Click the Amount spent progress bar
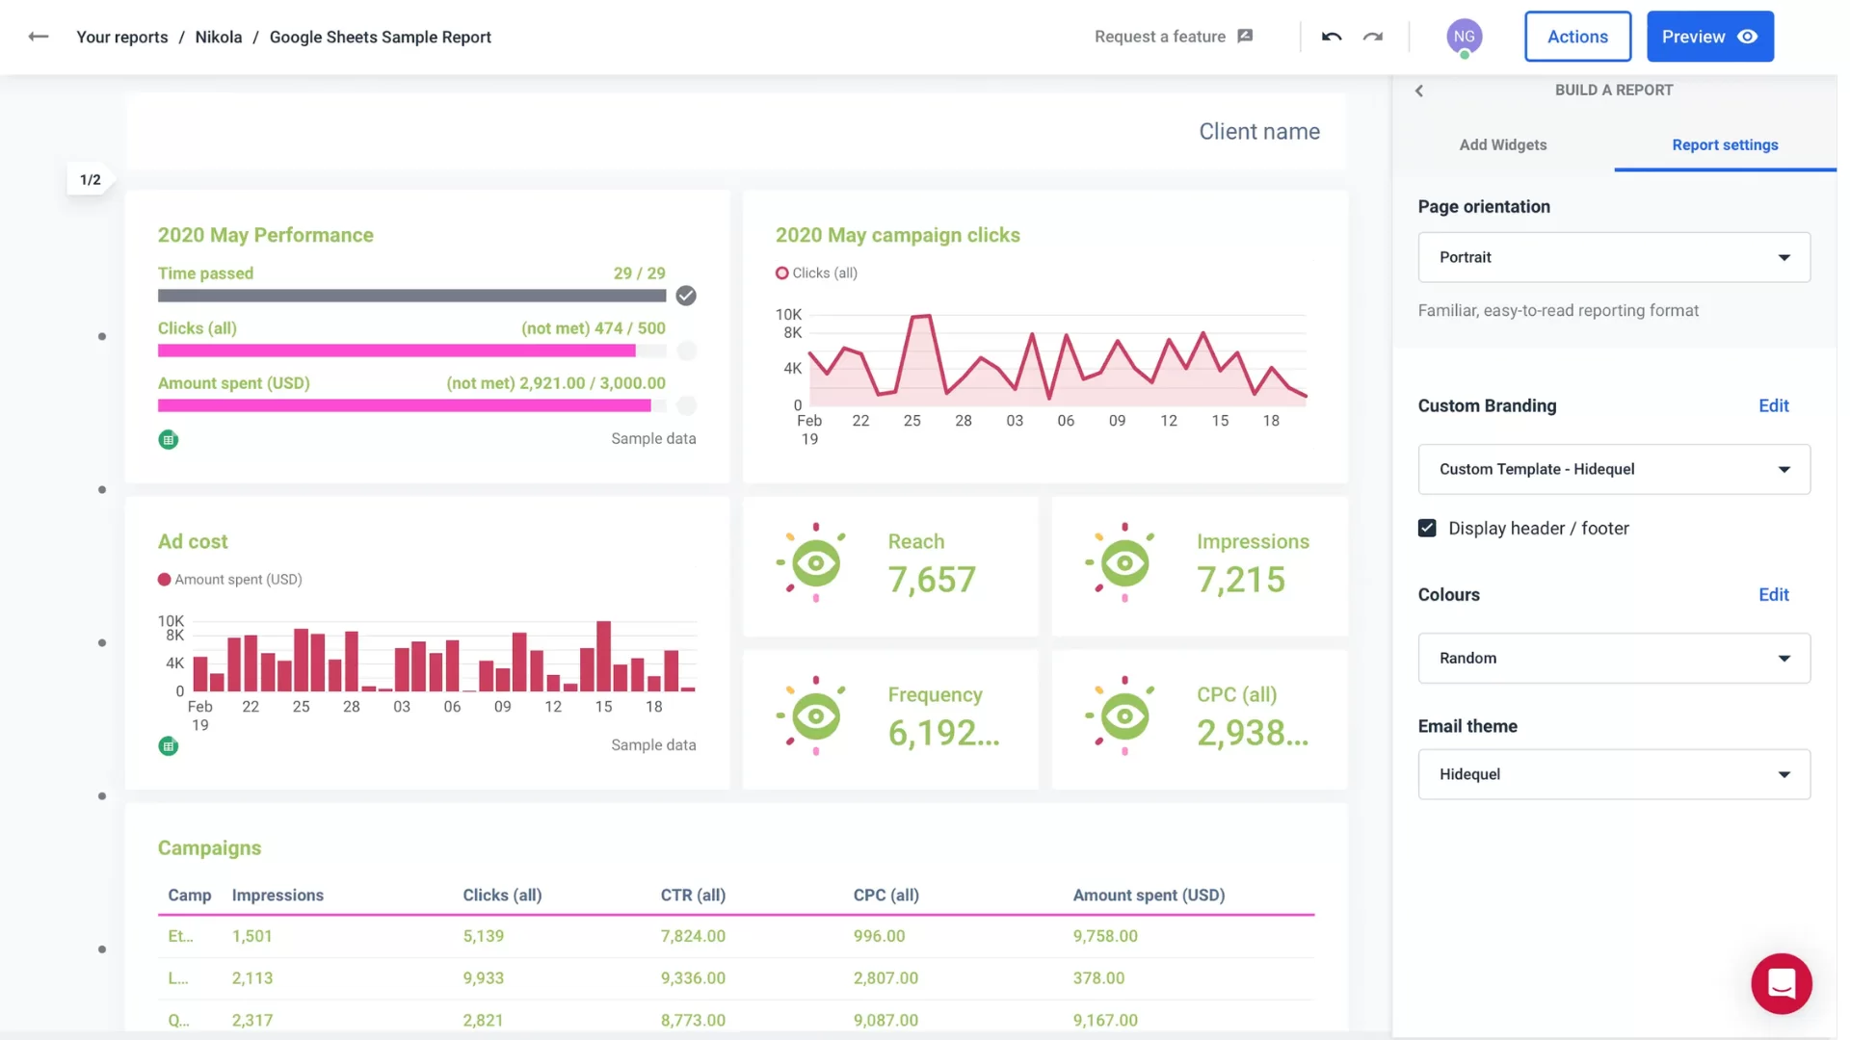This screenshot has width=1850, height=1040. pyautogui.click(x=405, y=405)
